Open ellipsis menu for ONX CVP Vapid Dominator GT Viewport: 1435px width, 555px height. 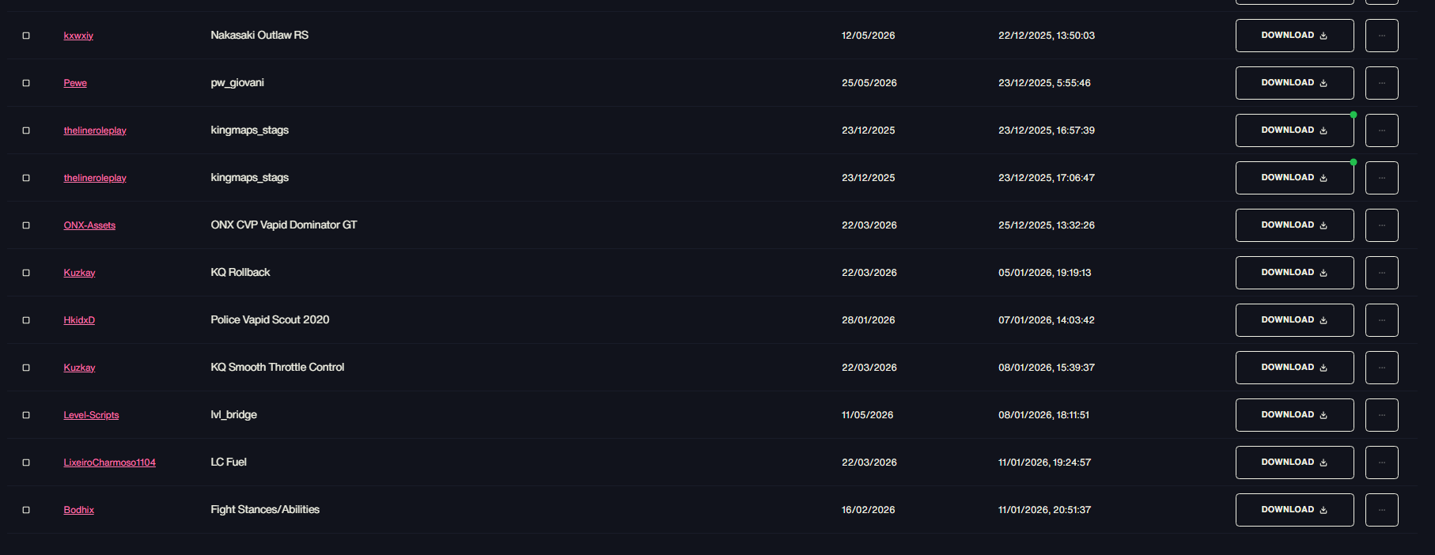click(1381, 225)
